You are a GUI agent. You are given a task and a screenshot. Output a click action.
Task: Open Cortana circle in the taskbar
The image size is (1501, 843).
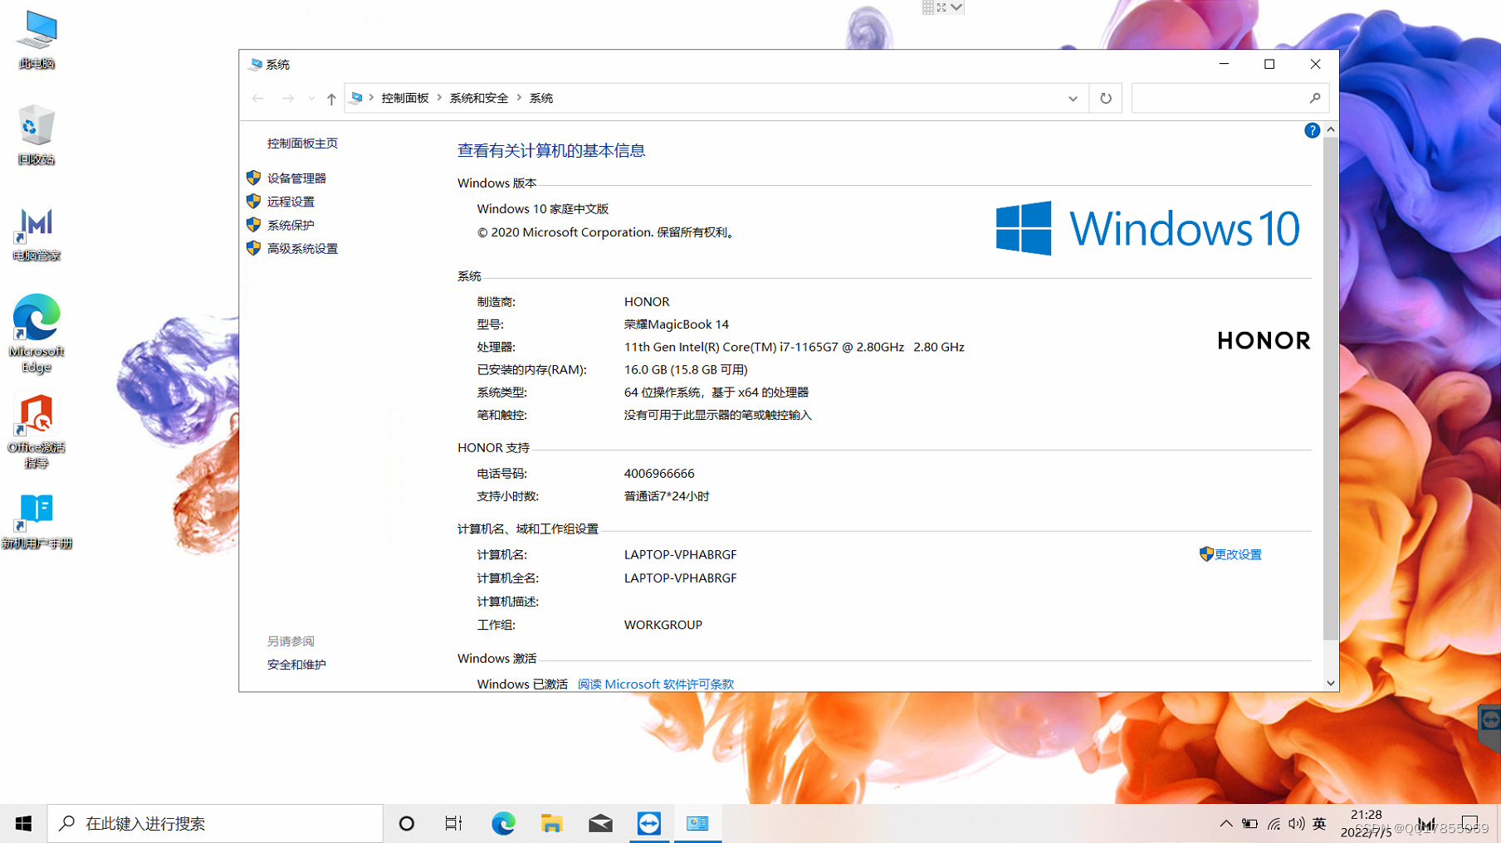coord(406,823)
